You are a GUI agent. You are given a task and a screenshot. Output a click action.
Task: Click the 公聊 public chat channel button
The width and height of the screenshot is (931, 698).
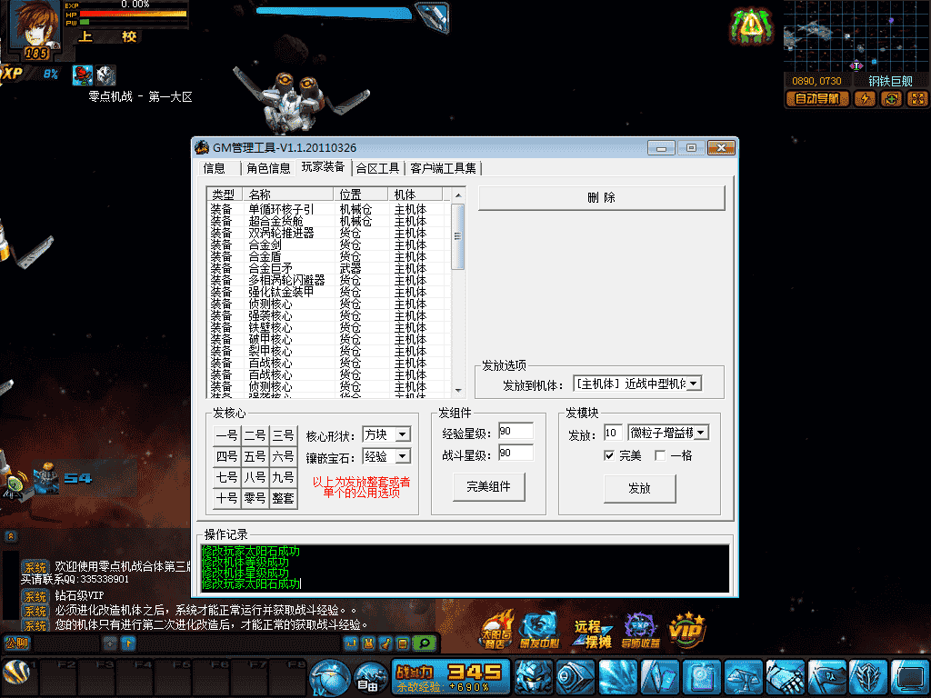click(x=16, y=643)
